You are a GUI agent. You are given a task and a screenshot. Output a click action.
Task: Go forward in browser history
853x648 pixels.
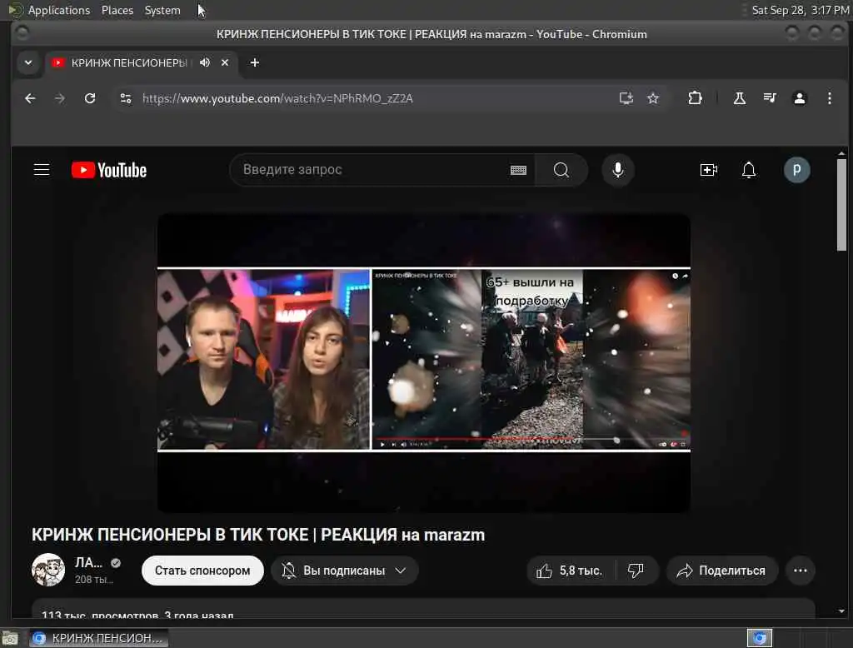[x=60, y=98]
